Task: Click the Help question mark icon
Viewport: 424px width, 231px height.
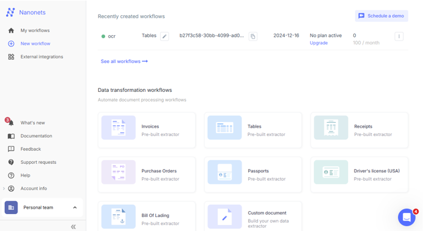Action: pyautogui.click(x=11, y=175)
